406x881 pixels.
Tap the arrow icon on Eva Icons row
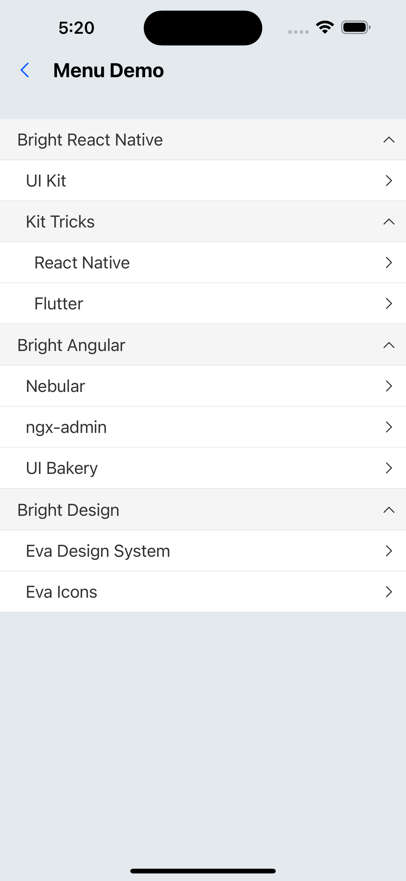click(x=389, y=592)
